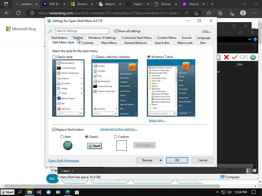This screenshot has width=262, height=196.
Task: Expand chevron dropdown in background window
Action: pos(250,39)
